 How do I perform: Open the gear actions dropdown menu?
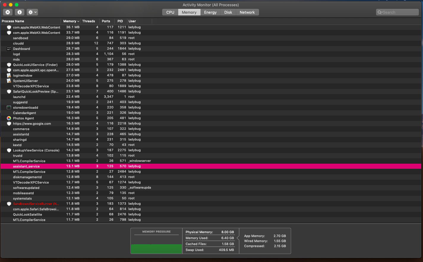point(32,12)
